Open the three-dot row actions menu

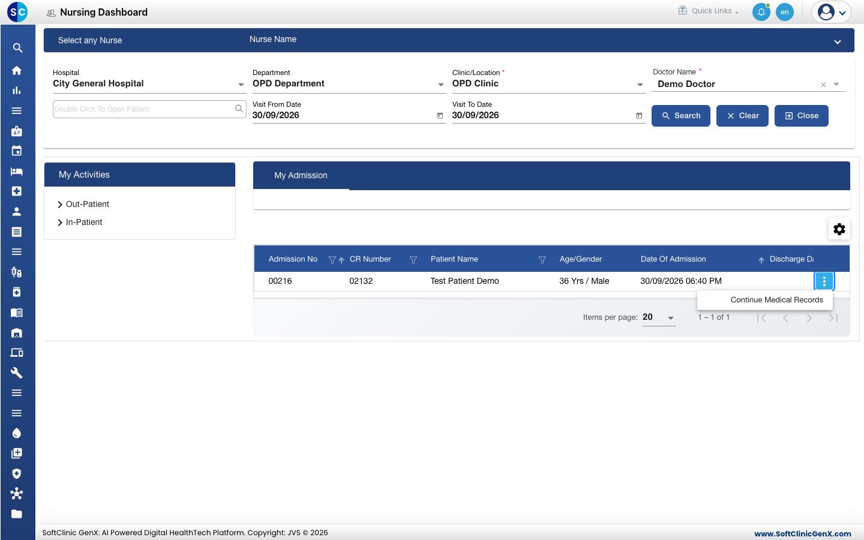pos(824,281)
